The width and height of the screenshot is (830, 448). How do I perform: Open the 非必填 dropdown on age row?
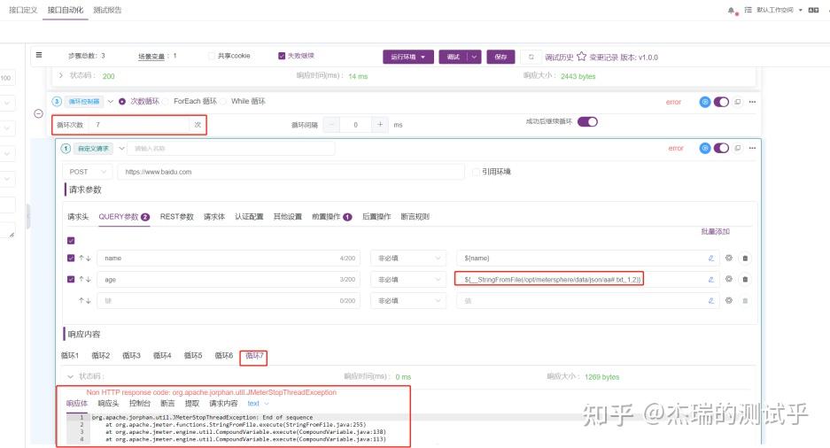(407, 279)
